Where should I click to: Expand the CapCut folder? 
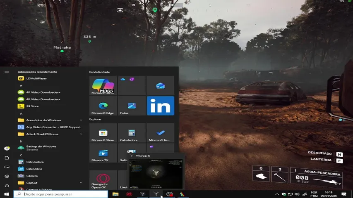coord(50,183)
